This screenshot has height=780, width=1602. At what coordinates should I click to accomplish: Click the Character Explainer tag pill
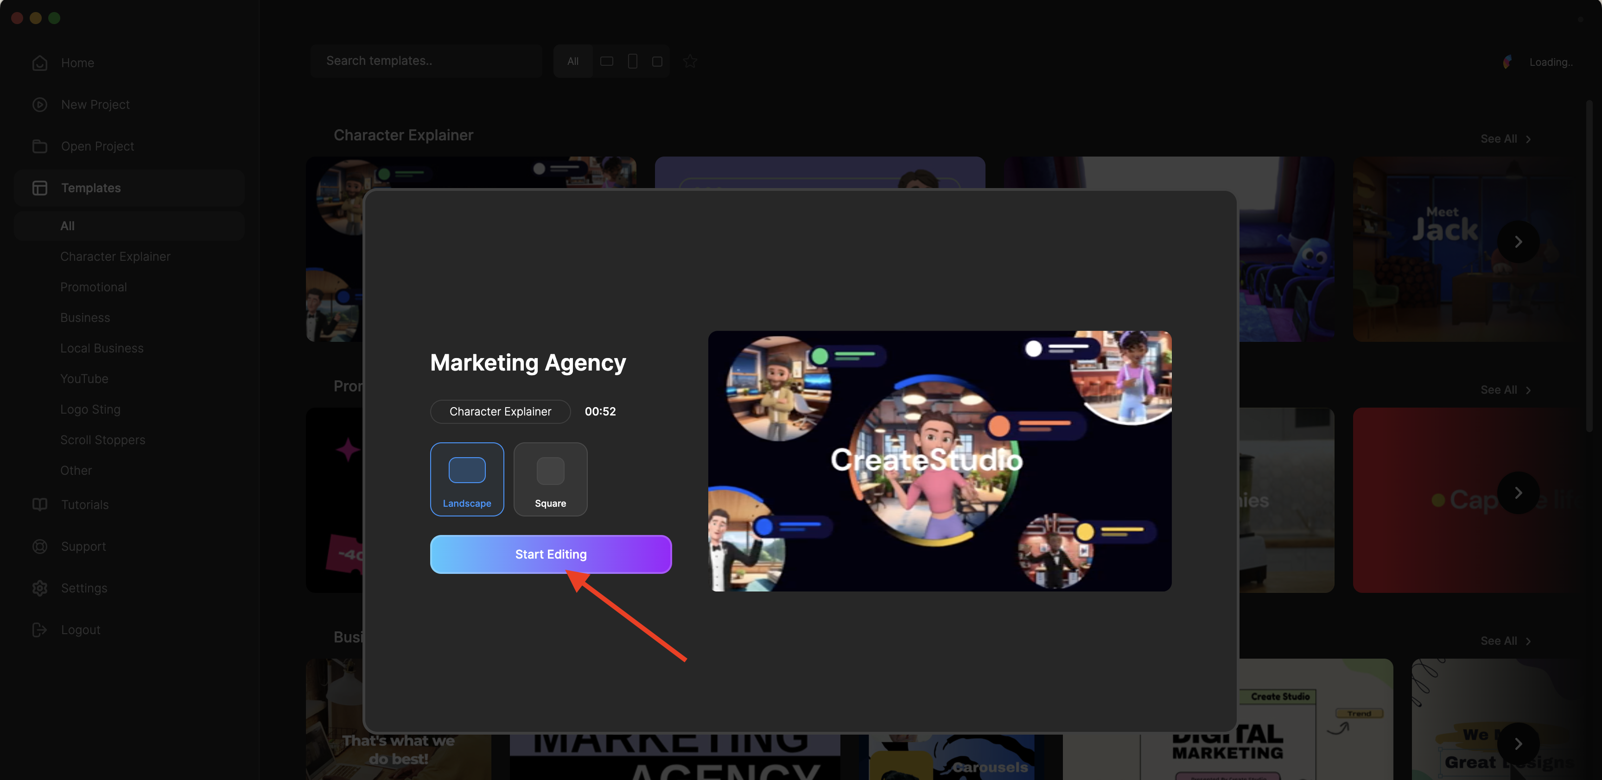click(500, 411)
